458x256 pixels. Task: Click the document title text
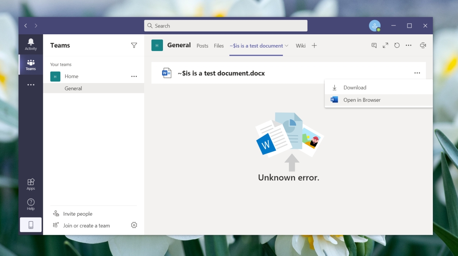coord(221,73)
